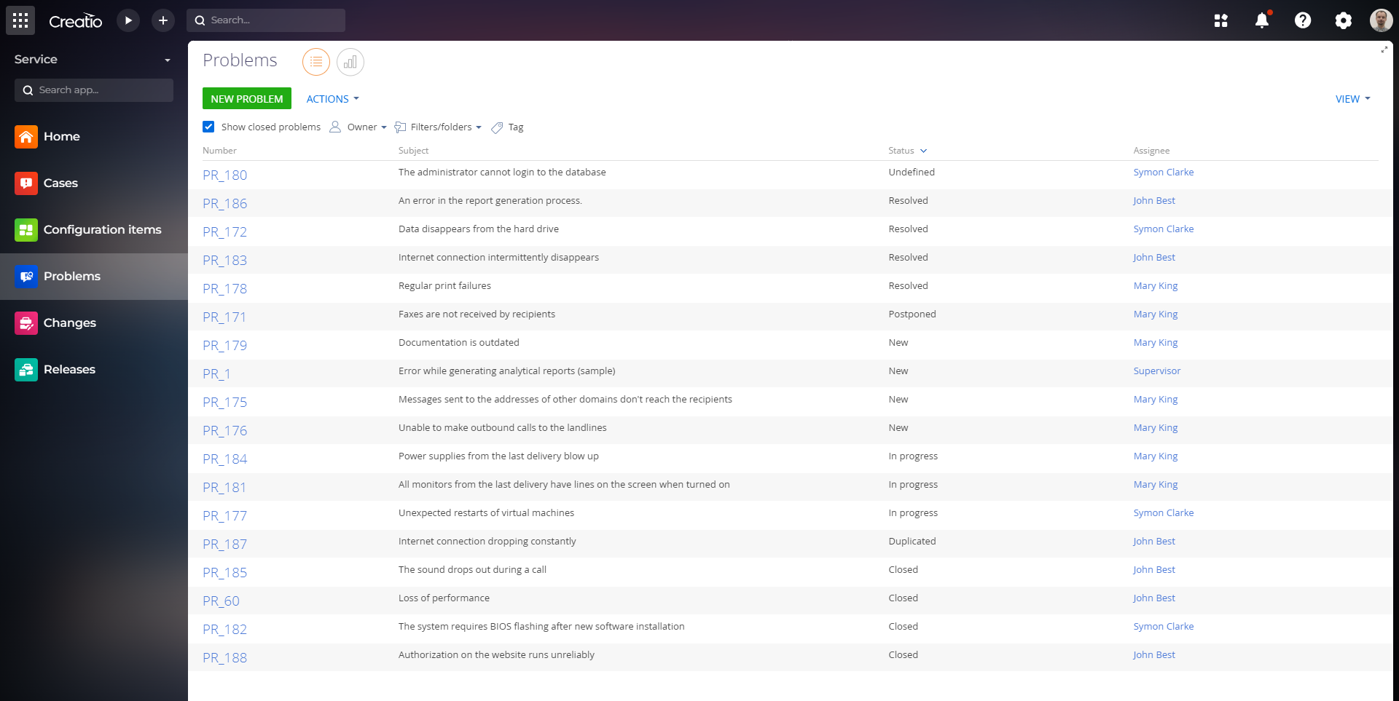The image size is (1399, 701).
Task: Open problem PR_171
Action: (x=224, y=317)
